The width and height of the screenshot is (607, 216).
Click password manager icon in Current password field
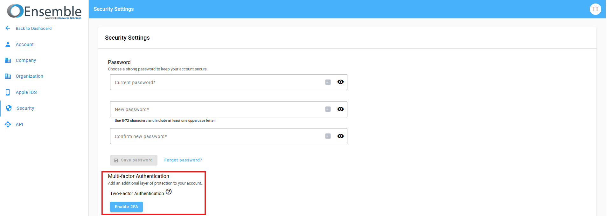pos(328,82)
